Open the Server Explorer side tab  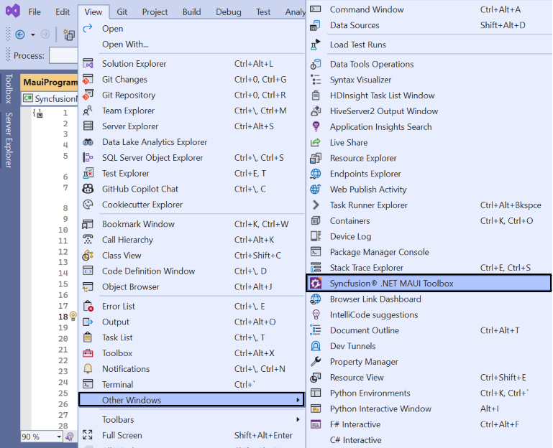click(x=9, y=140)
